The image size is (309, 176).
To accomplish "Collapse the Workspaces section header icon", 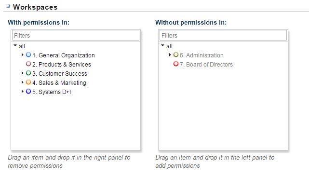I will pyautogui.click(x=8, y=6).
